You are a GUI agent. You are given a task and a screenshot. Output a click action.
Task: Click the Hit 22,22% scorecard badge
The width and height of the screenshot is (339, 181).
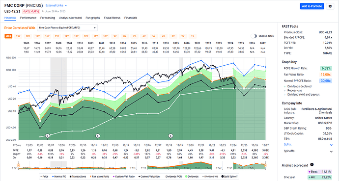click(320, 177)
